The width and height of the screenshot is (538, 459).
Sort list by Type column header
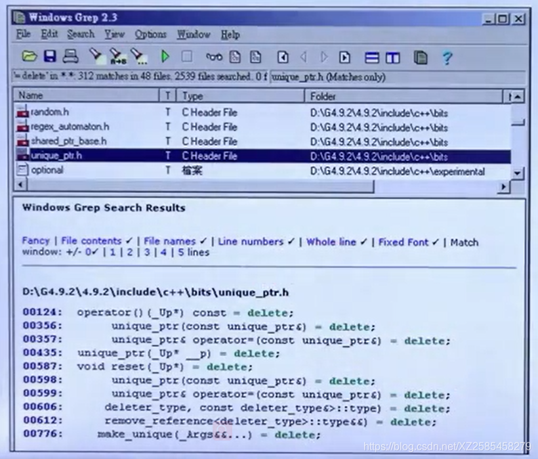pyautogui.click(x=240, y=96)
